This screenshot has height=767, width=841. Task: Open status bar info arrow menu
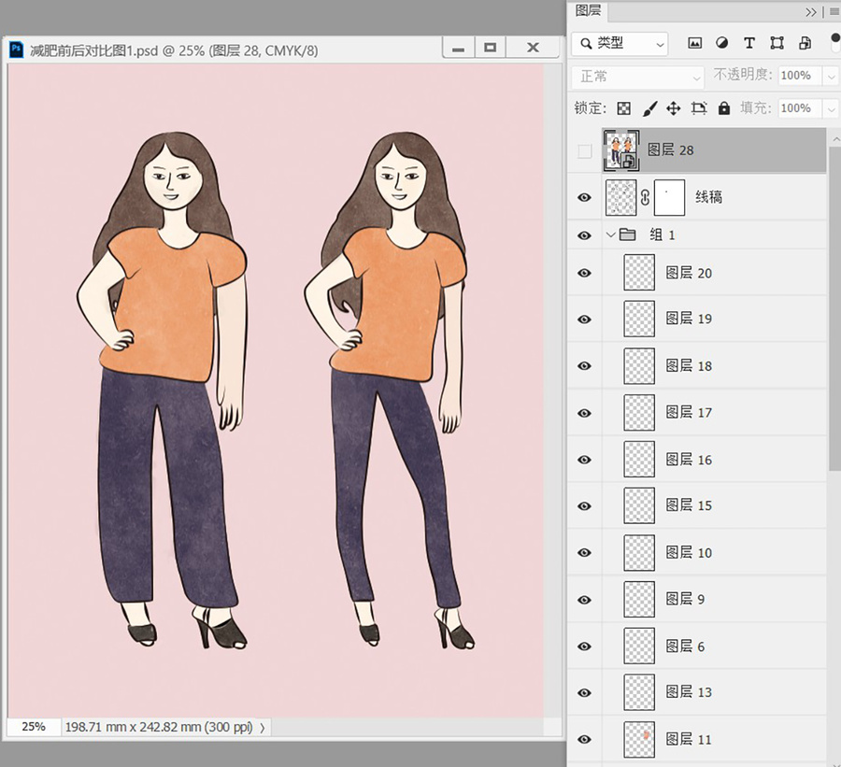point(263,728)
